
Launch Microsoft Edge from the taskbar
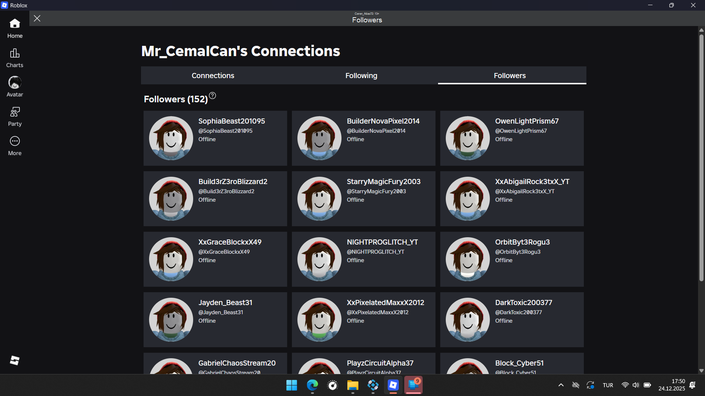pos(312,385)
